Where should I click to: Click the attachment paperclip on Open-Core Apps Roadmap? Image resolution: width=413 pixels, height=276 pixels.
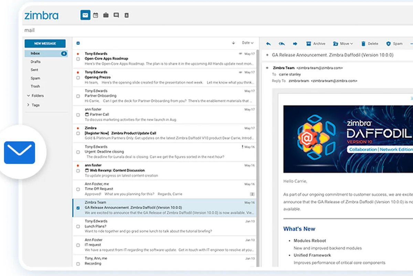pyautogui.click(x=241, y=54)
